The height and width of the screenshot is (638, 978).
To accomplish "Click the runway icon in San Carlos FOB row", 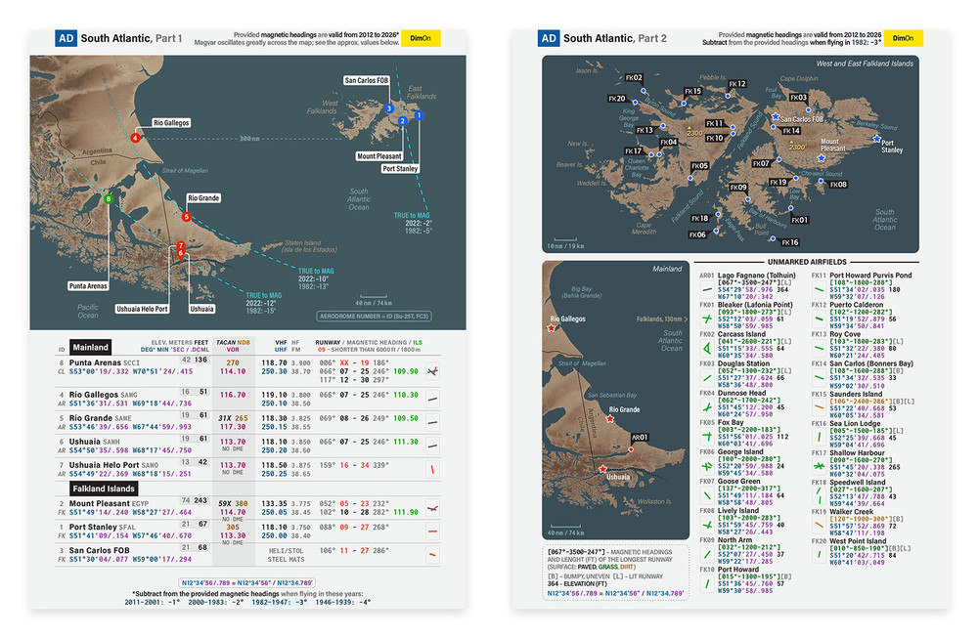I will [433, 555].
